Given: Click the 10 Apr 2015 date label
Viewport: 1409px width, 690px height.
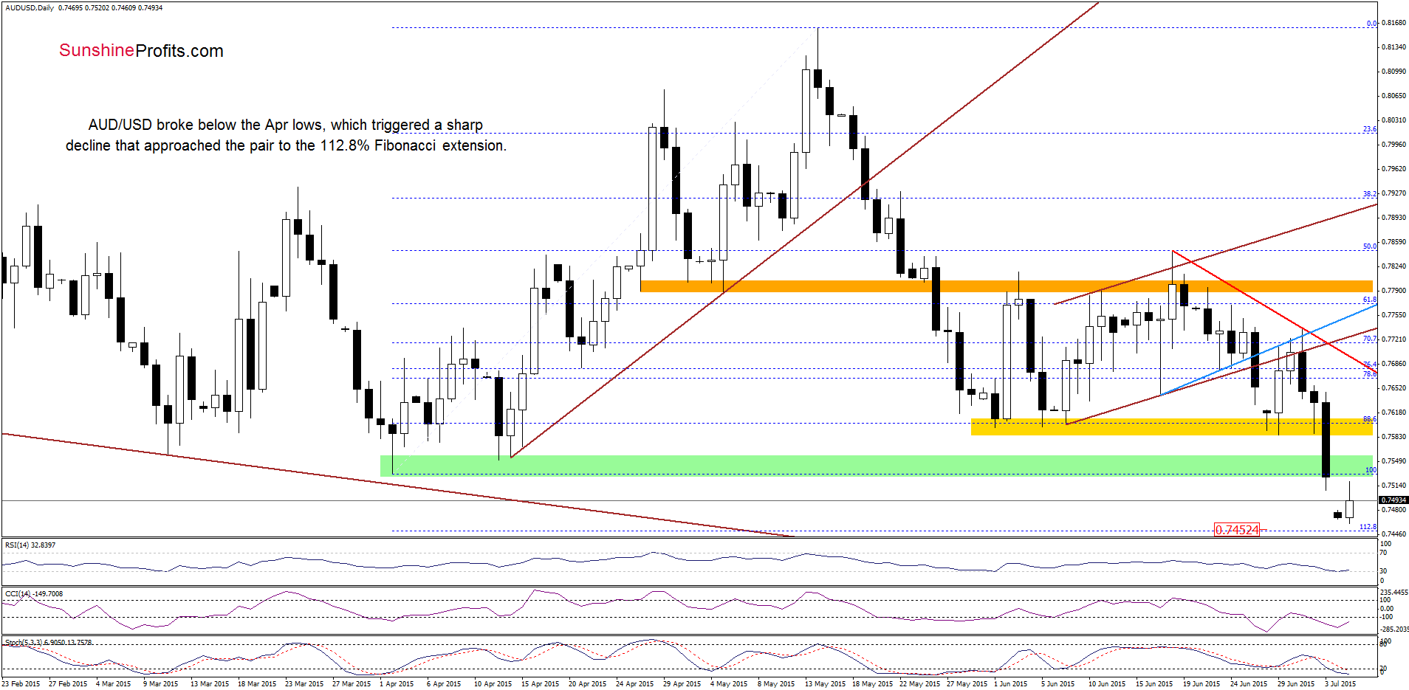Looking at the screenshot, I should point(493,683).
